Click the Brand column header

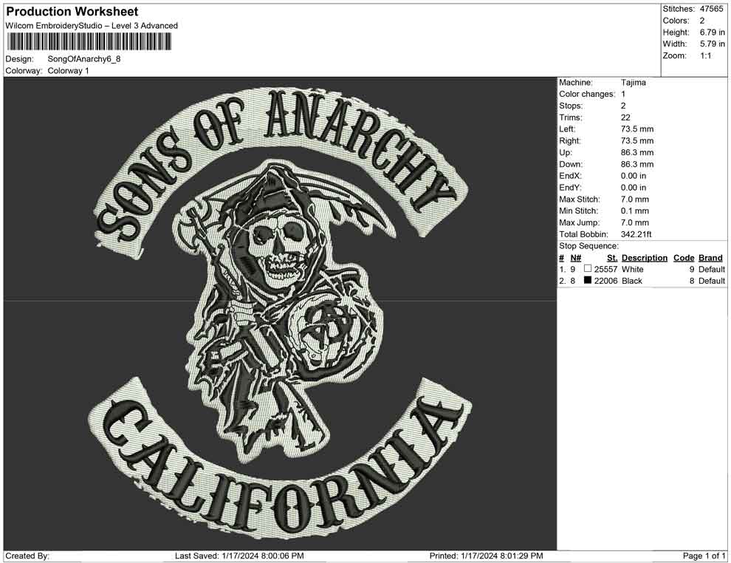click(x=710, y=257)
